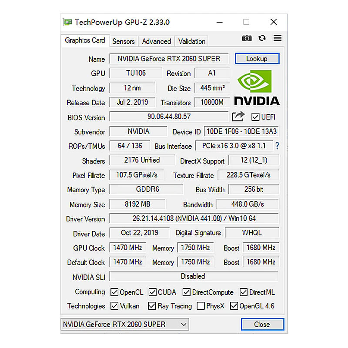Viewport: 348px width, 348px height.
Task: Click the Device ID field 10DE 1F06
Action: tap(241, 131)
